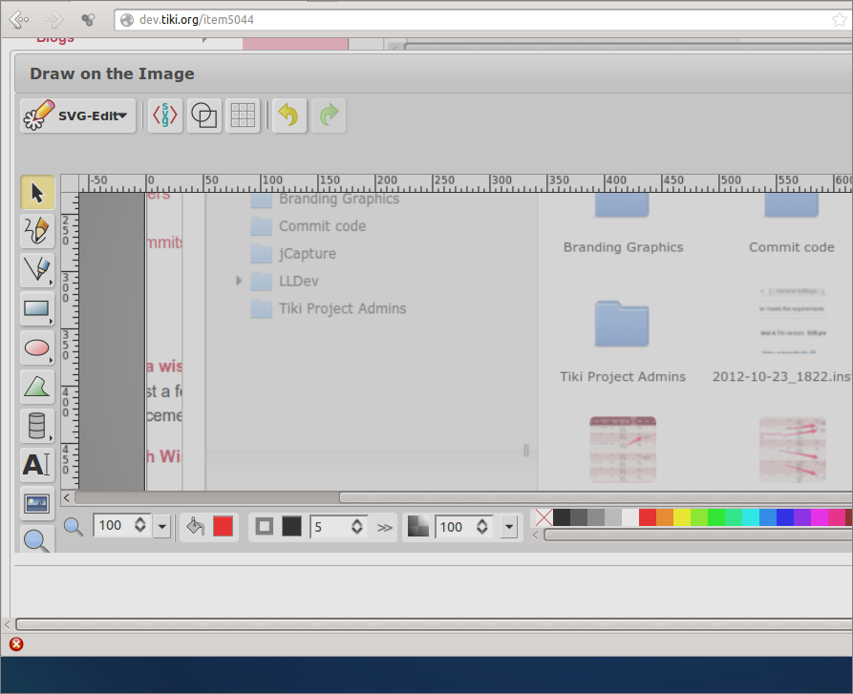Open the SVG-Edit main menu
The height and width of the screenshot is (694, 853).
pos(77,116)
